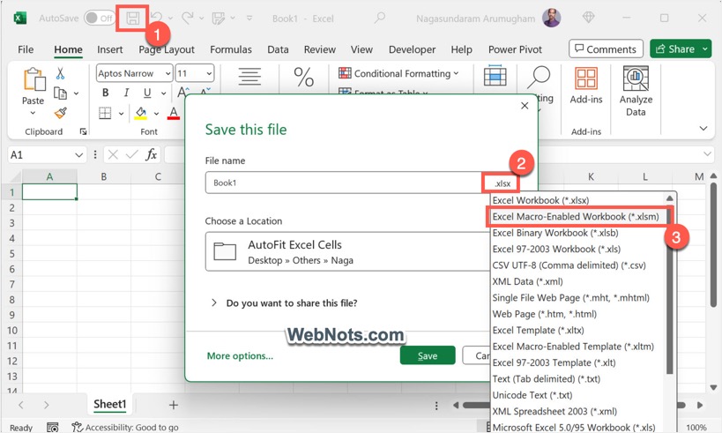Click column B header
The image size is (722, 433).
[x=104, y=176]
